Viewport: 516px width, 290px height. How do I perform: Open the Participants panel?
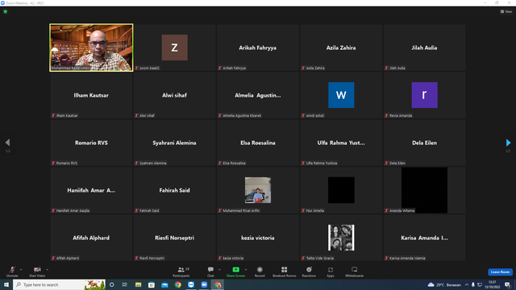pyautogui.click(x=181, y=271)
